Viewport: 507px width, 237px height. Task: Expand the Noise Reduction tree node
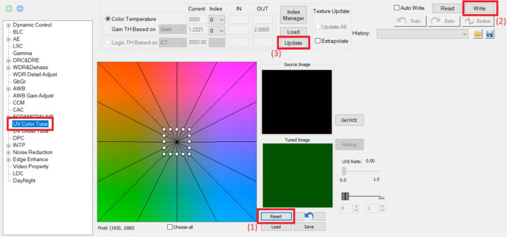point(8,153)
